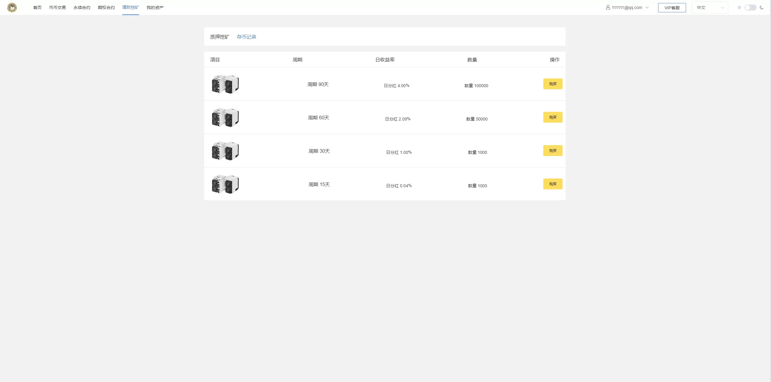Open the 币币交易 menu item
Viewport: 771px width, 382px height.
58,8
